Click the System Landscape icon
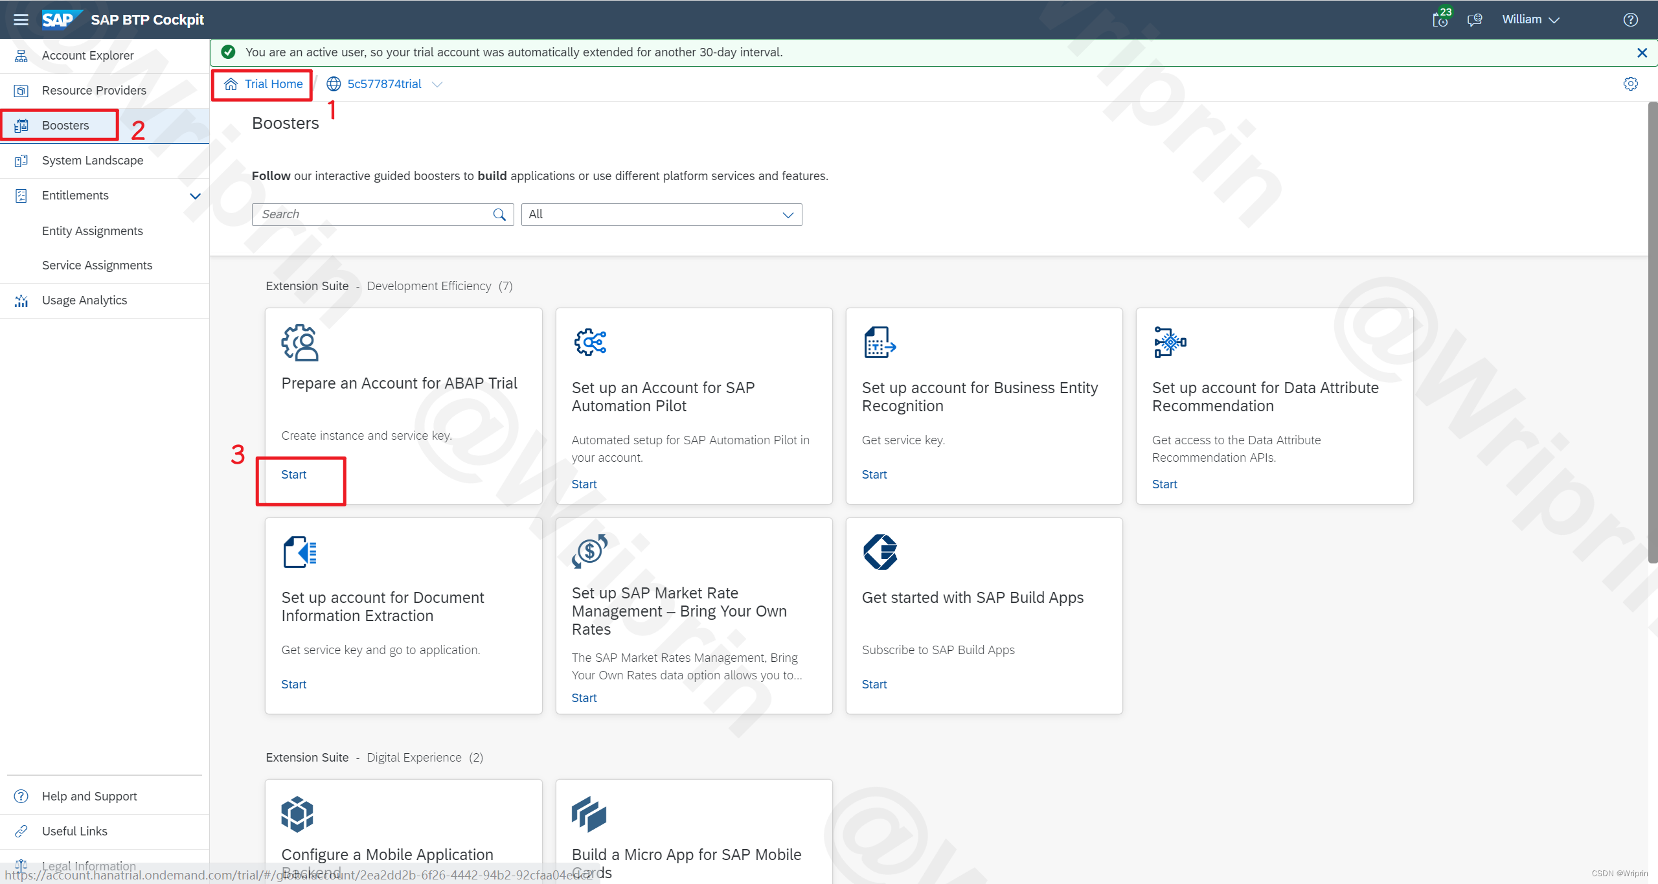Screen dimensions: 1658x884 coord(21,161)
